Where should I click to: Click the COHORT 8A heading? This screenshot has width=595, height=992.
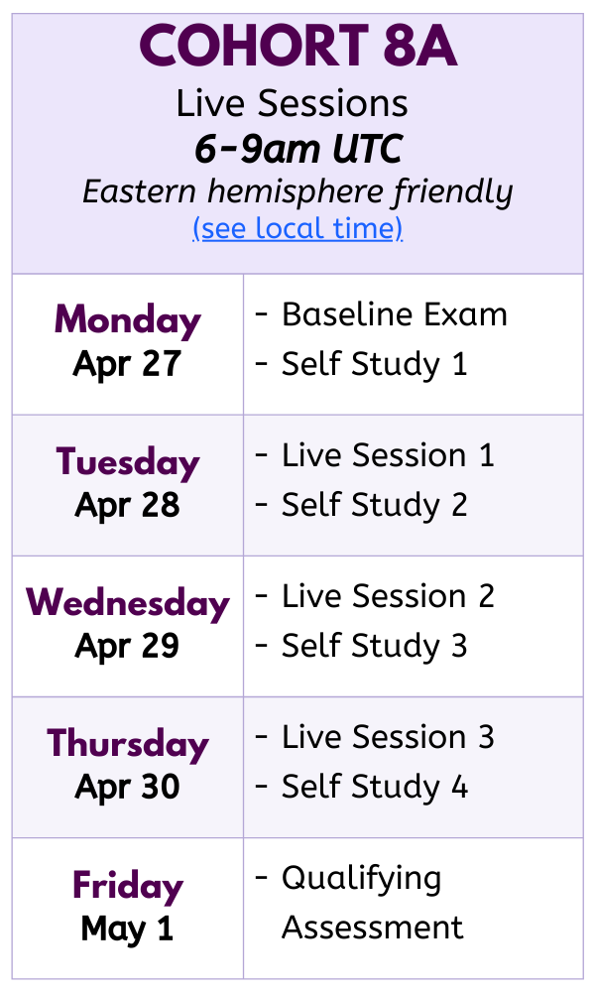(x=297, y=47)
